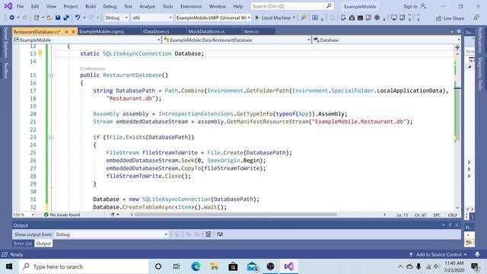
Task: Click the Cortana circle icon on the taskbar
Action: coord(158,266)
